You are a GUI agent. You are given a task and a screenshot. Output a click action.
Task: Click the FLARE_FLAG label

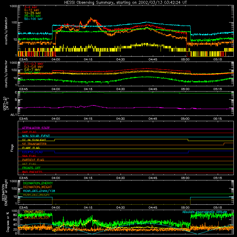(31, 148)
